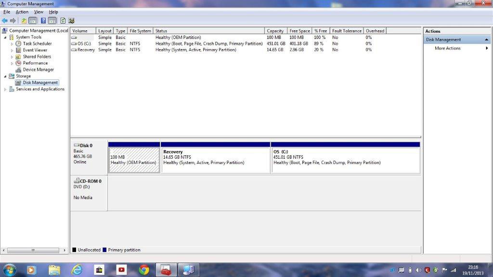Sort by the File System column header
Viewport: 493px width, 277px height.
pyautogui.click(x=140, y=31)
